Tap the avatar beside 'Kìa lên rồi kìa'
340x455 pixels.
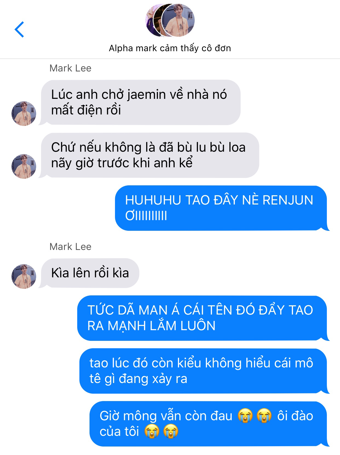click(24, 276)
